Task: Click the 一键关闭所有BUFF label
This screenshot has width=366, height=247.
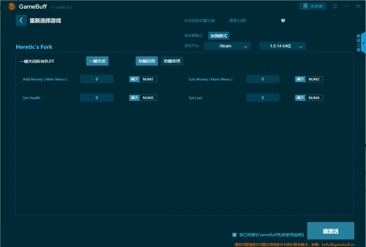Action: tap(37, 61)
